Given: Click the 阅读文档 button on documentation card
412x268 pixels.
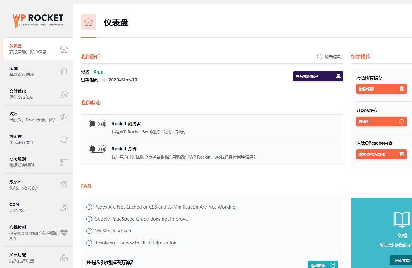Looking at the screenshot, I should 402,260.
